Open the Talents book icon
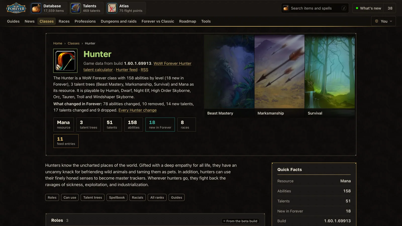The width and height of the screenshot is (402, 226). [x=75, y=8]
